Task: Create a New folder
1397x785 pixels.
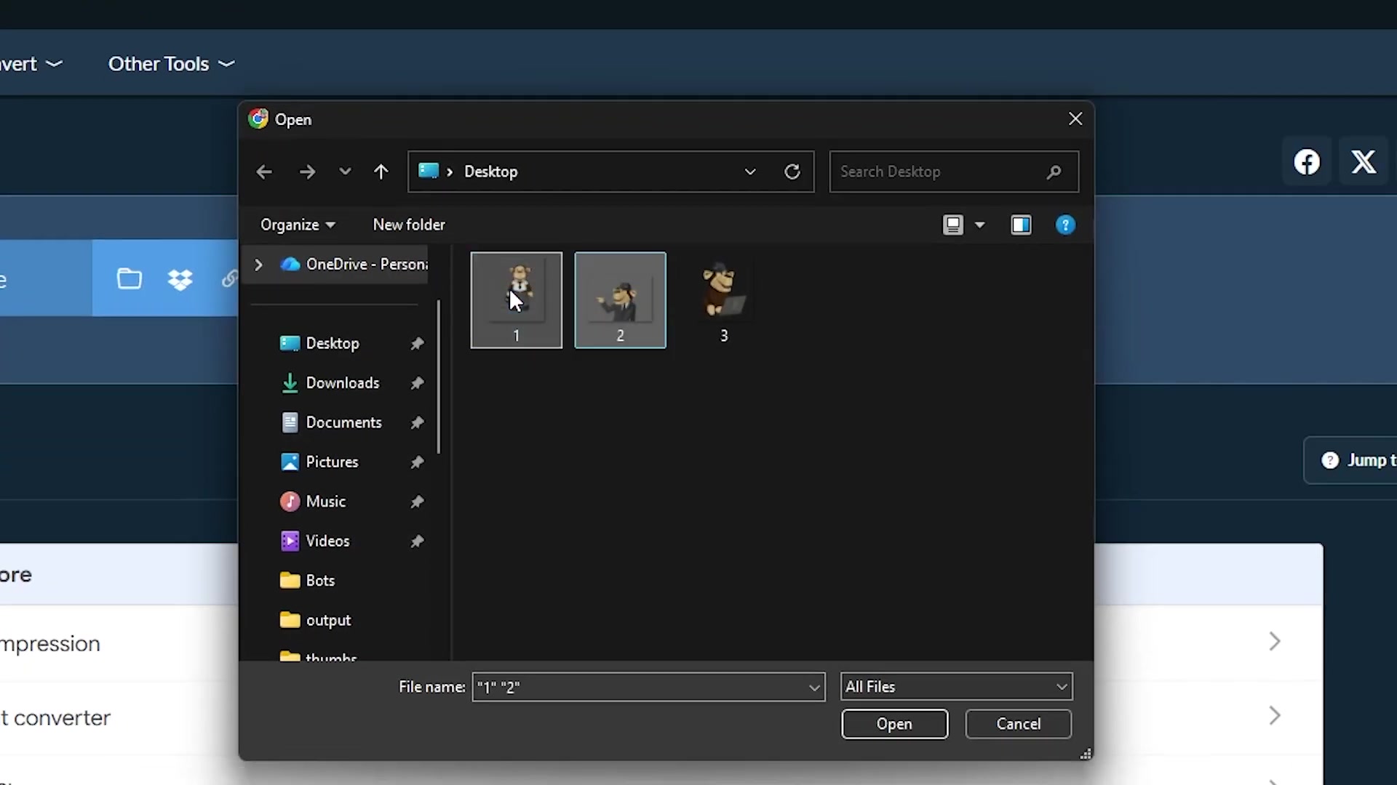Action: [x=409, y=225]
